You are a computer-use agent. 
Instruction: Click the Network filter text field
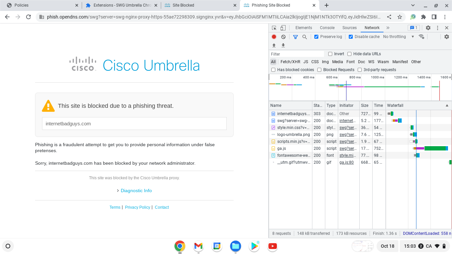pos(297,54)
